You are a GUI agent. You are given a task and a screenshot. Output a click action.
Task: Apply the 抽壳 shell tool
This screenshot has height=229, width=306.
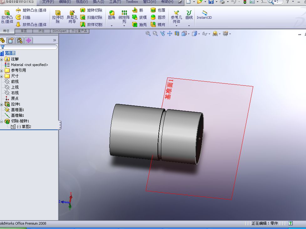point(140,24)
